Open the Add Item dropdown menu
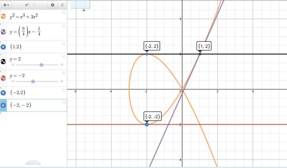Image resolution: width=287 pixels, height=168 pixels. pyautogui.click(x=7, y=5)
